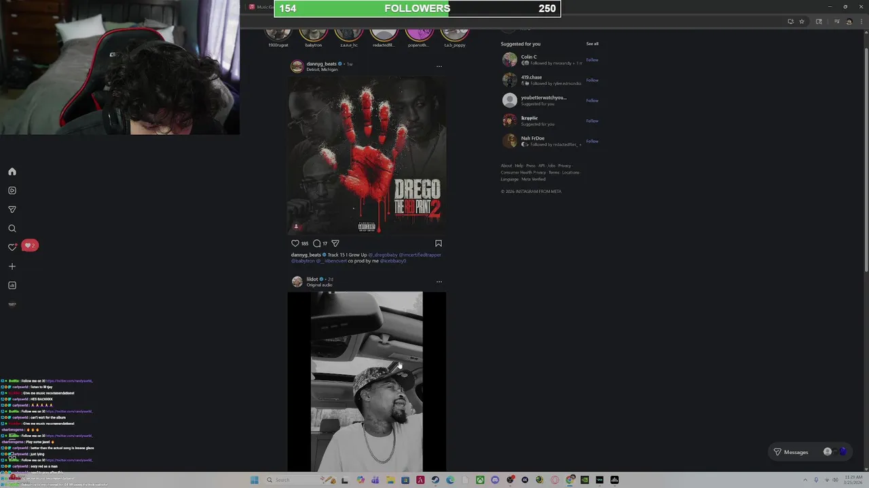This screenshot has width=869, height=488.
Task: Open the Dashboard chart icon in sidebar
Action: coord(12,285)
